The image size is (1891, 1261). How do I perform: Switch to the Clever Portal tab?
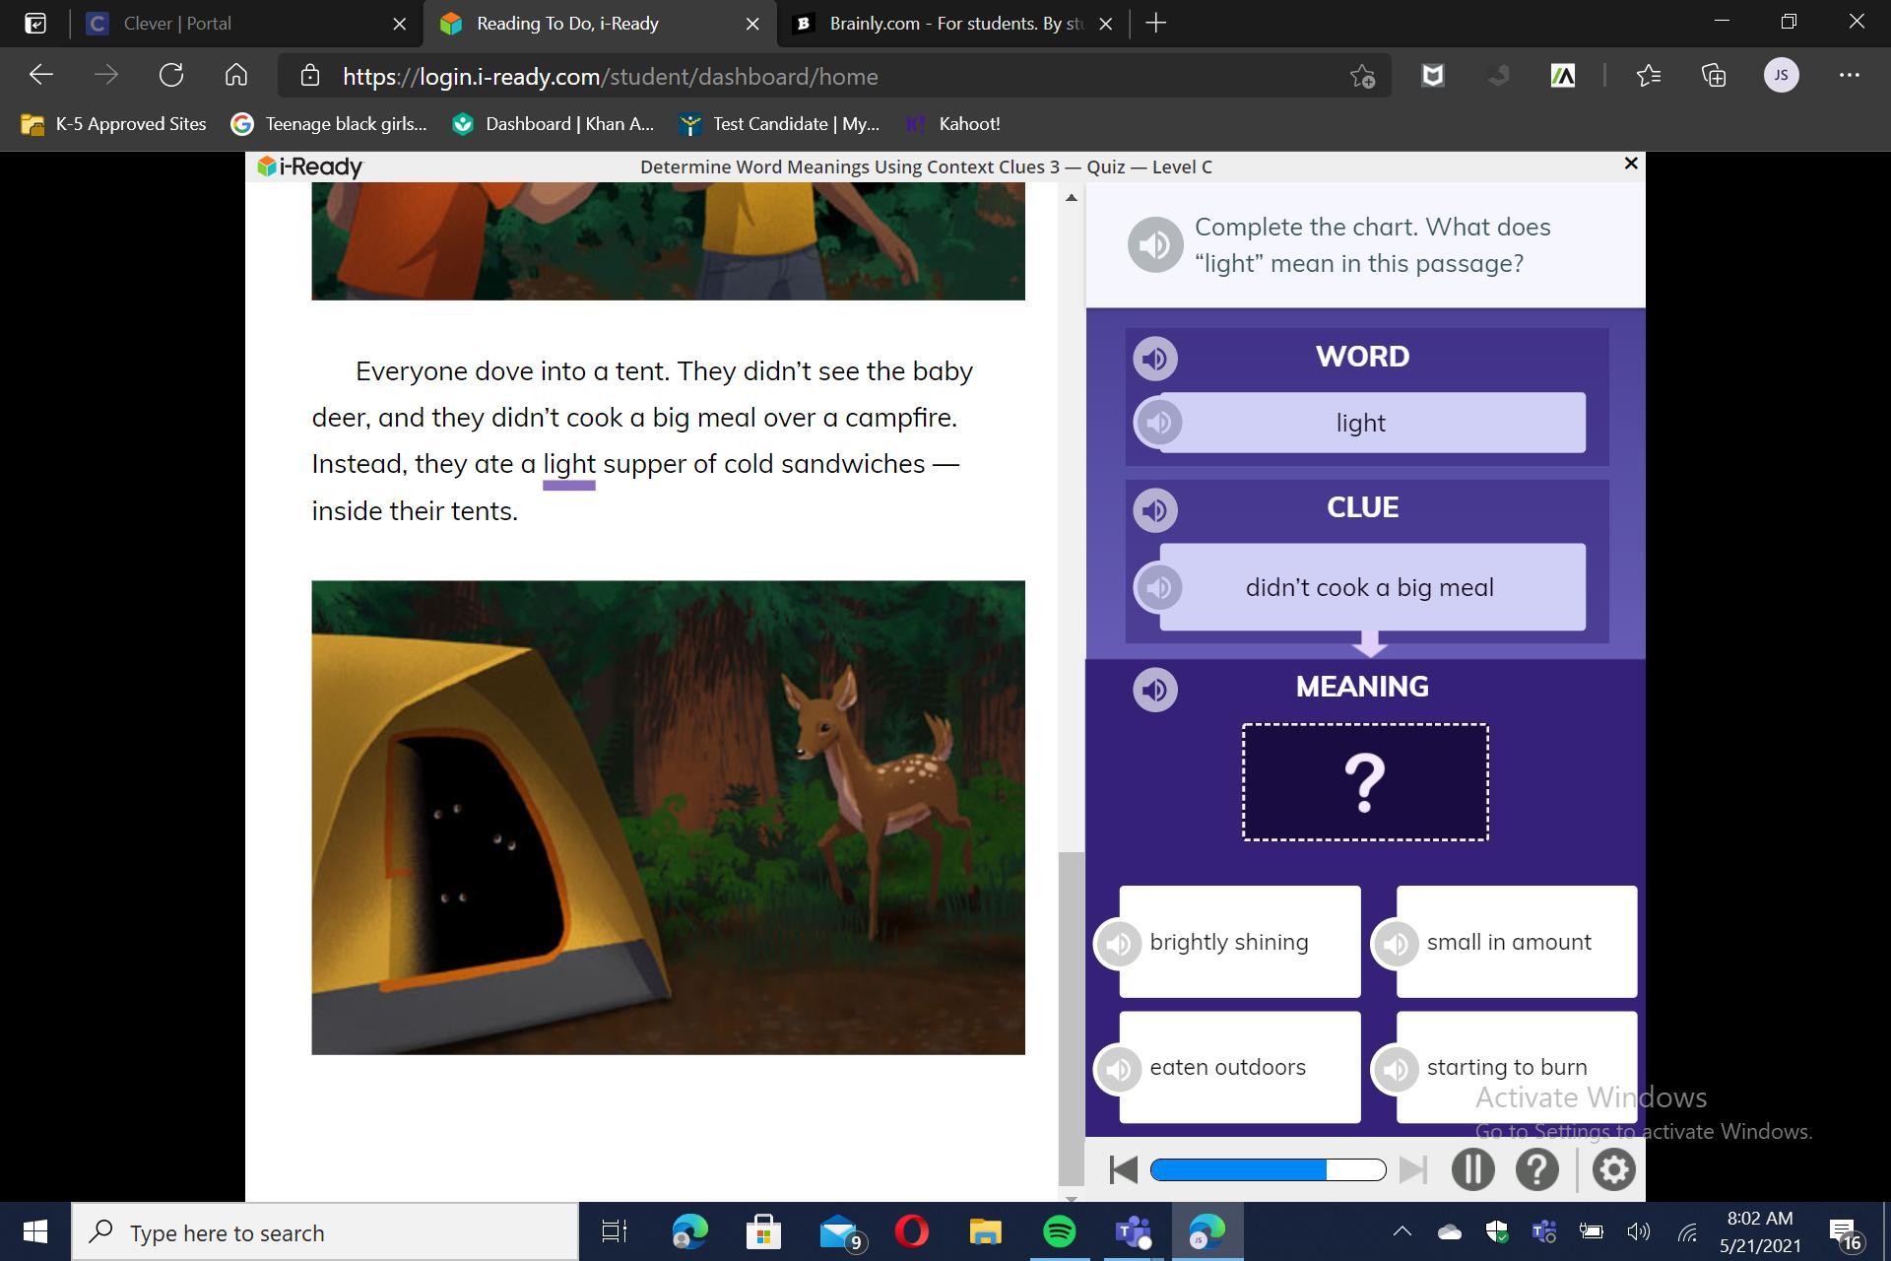[x=177, y=23]
